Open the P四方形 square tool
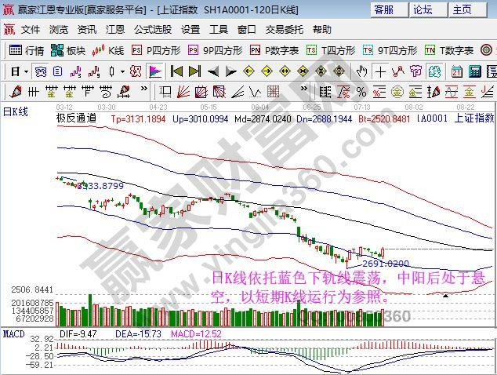This screenshot has height=375, width=497. [156, 50]
